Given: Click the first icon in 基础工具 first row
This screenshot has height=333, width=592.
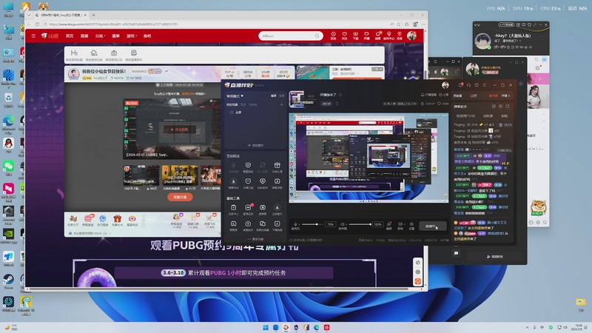Looking at the screenshot, I should 233,208.
